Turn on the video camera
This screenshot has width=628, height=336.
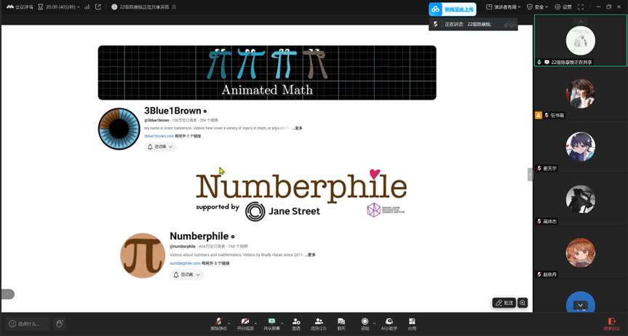(245, 323)
